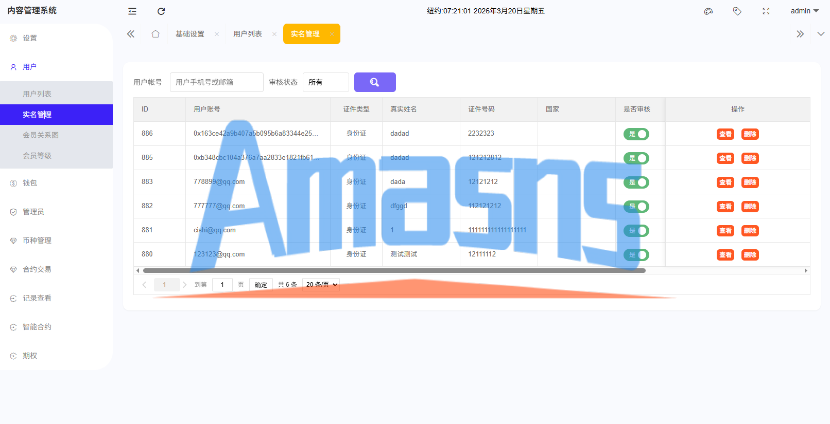
Task: Click scrollbar right arrow of table
Action: pos(806,270)
